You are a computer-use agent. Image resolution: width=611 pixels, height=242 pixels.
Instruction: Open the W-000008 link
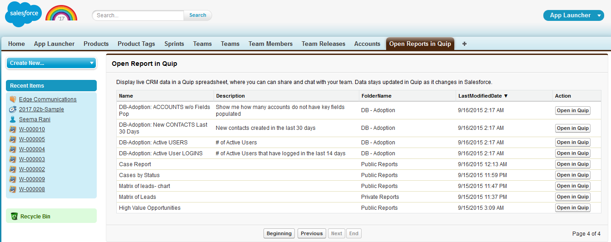point(32,189)
